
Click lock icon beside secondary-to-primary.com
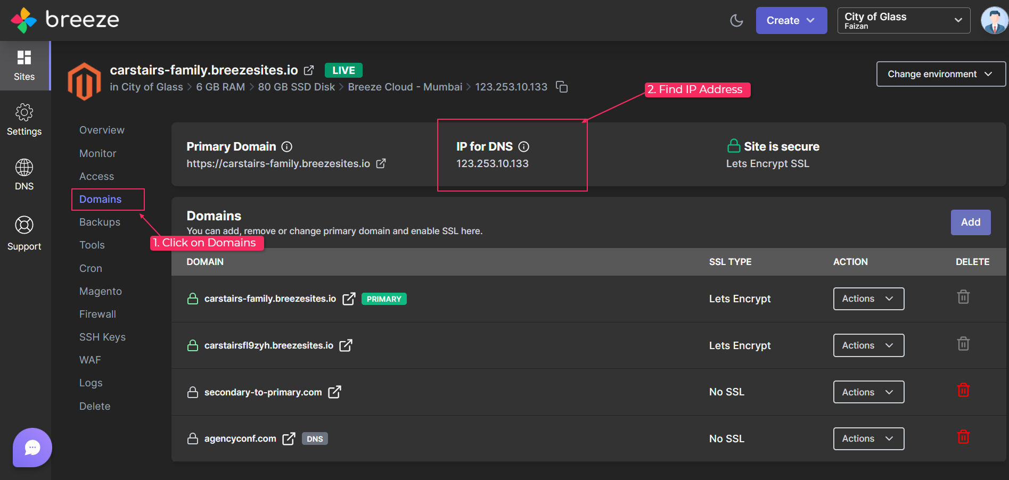tap(193, 392)
